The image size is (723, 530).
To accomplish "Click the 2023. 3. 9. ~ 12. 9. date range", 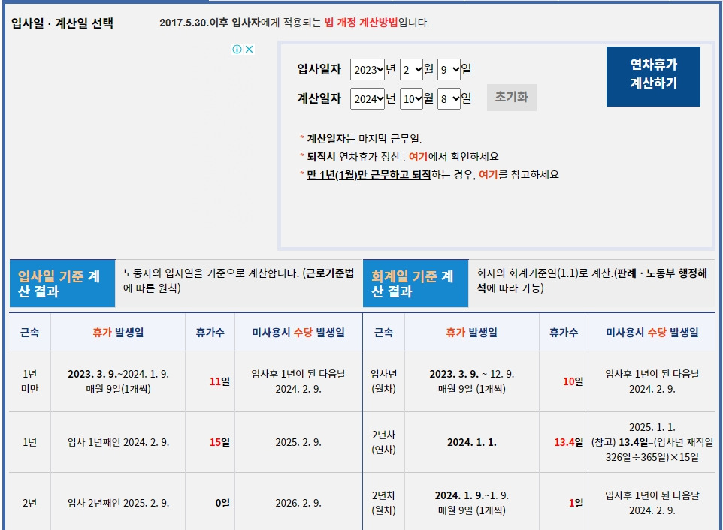I will (472, 374).
